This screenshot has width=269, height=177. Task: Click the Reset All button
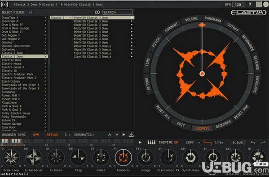(163, 112)
